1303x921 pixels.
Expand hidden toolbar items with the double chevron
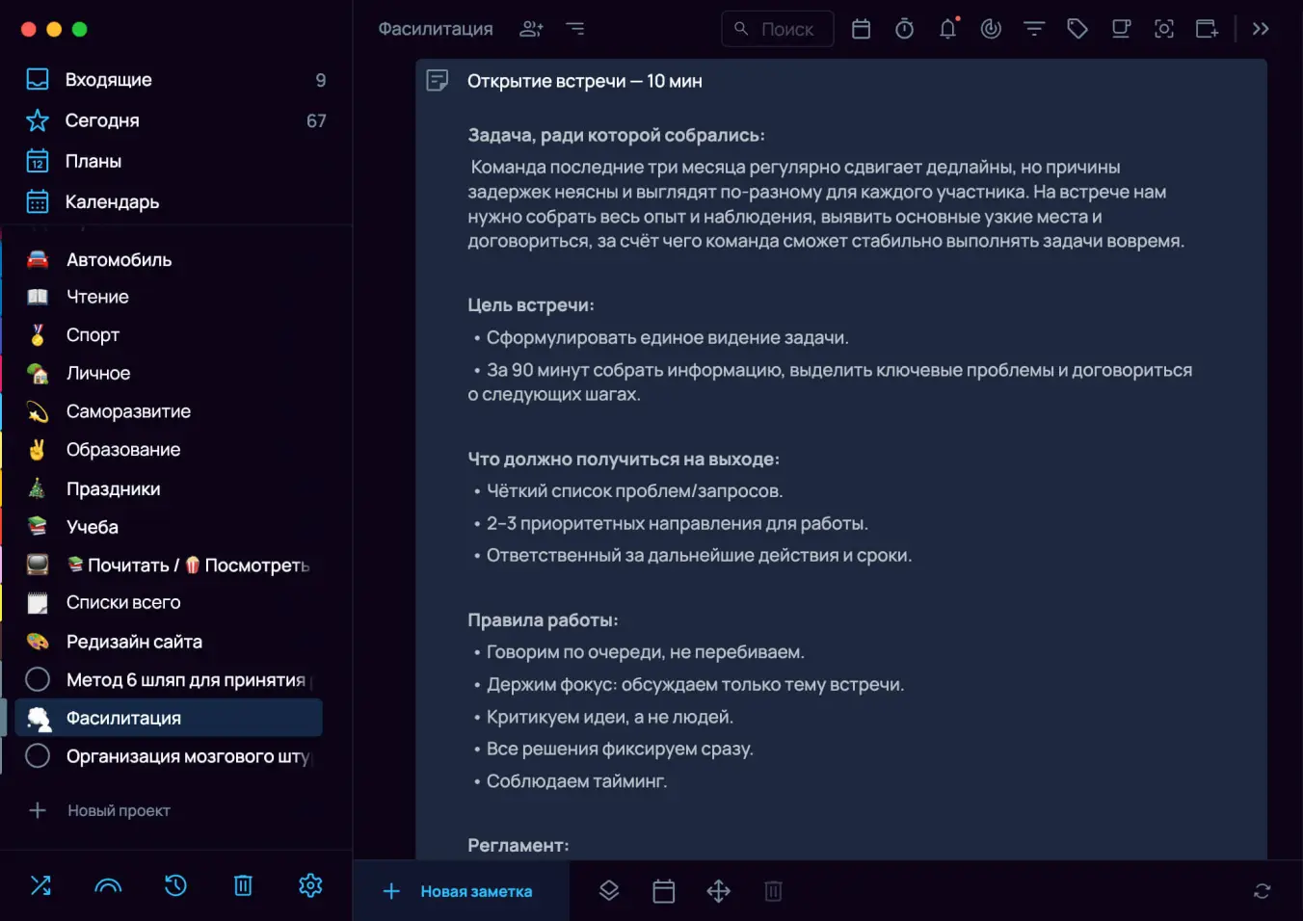(1260, 29)
